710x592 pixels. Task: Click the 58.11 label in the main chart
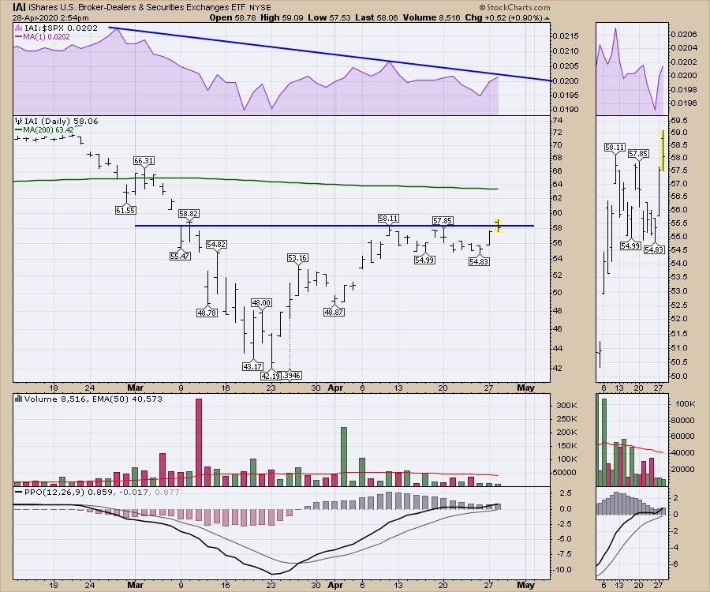(388, 219)
